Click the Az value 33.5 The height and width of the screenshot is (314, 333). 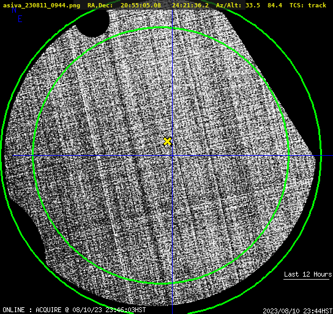(253, 5)
